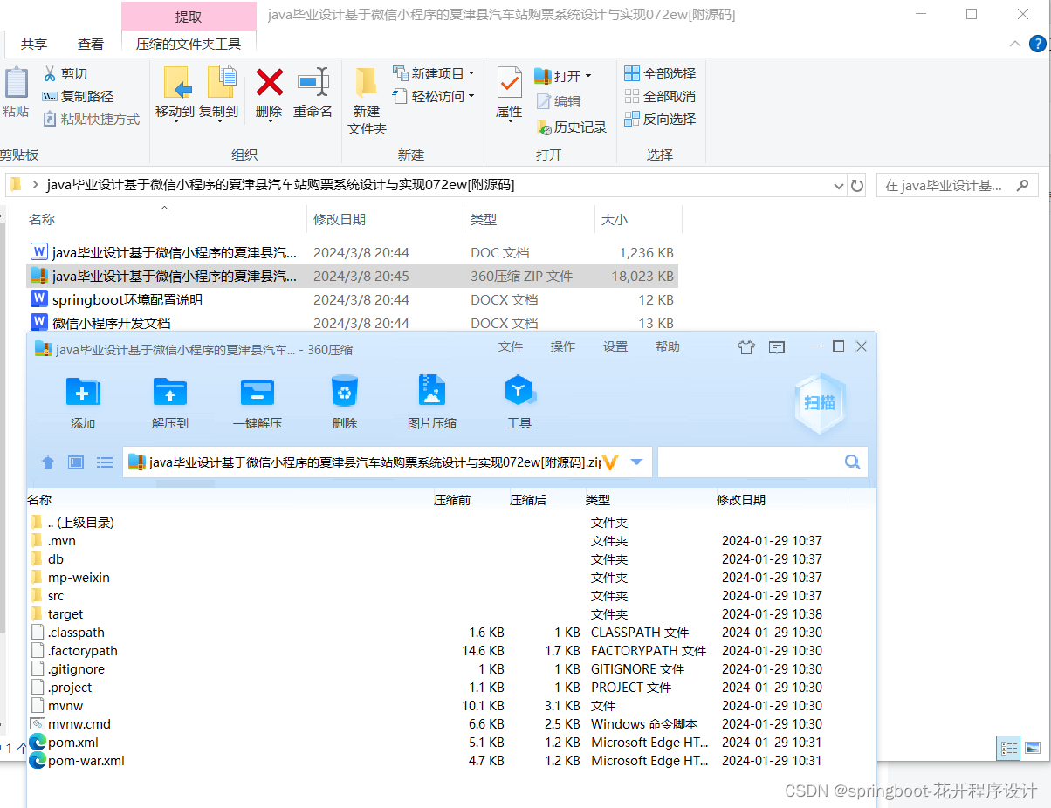Click the Explorer address bar refresh icon
Image resolution: width=1051 pixels, height=808 pixels.
[x=857, y=185]
